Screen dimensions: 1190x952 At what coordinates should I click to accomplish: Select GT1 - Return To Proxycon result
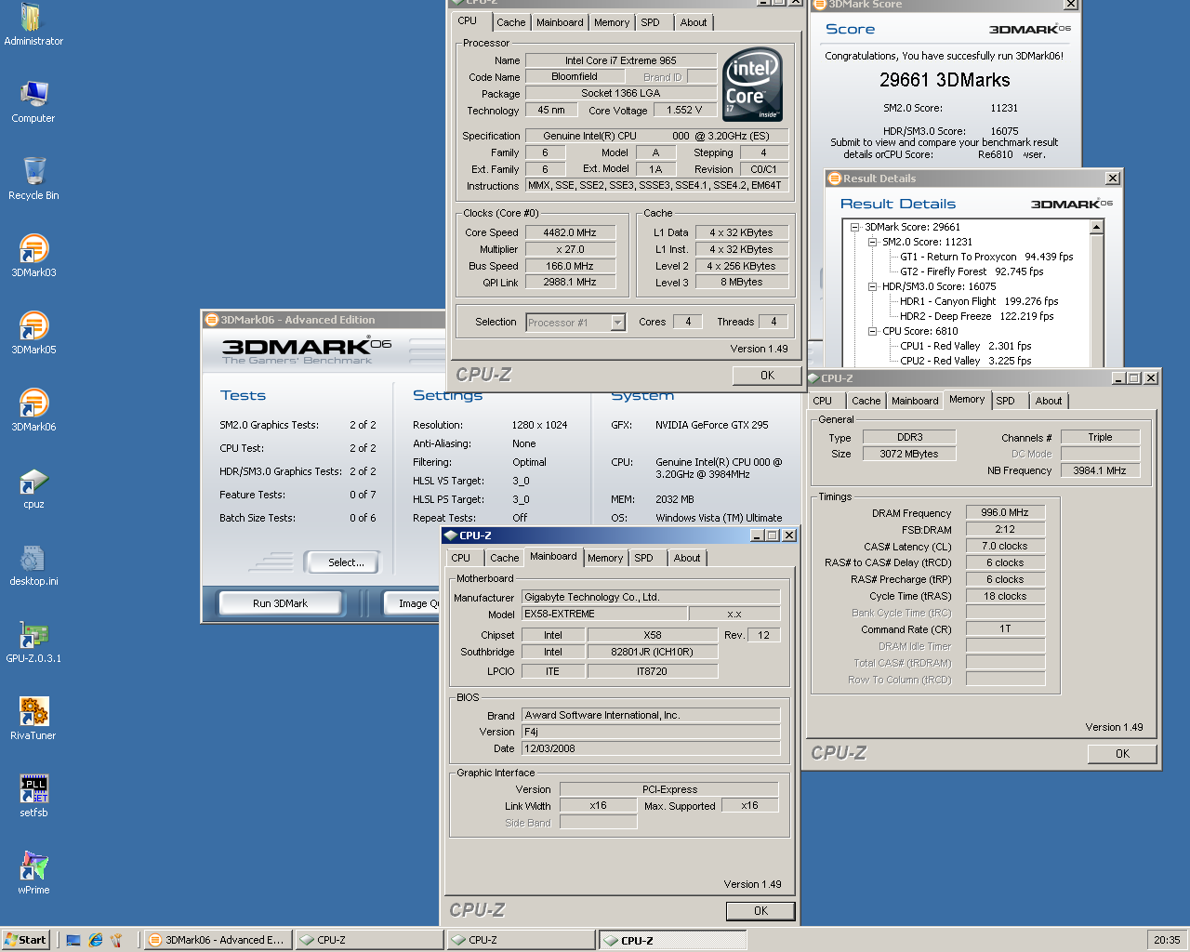[986, 257]
